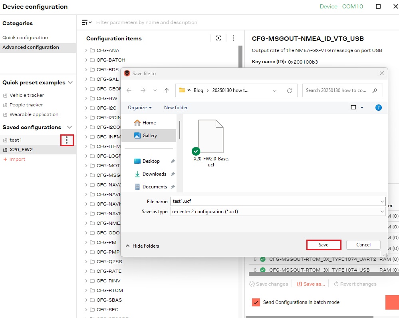The height and width of the screenshot is (318, 399).
Task: Select Quick configuration category
Action: [x=25, y=38]
